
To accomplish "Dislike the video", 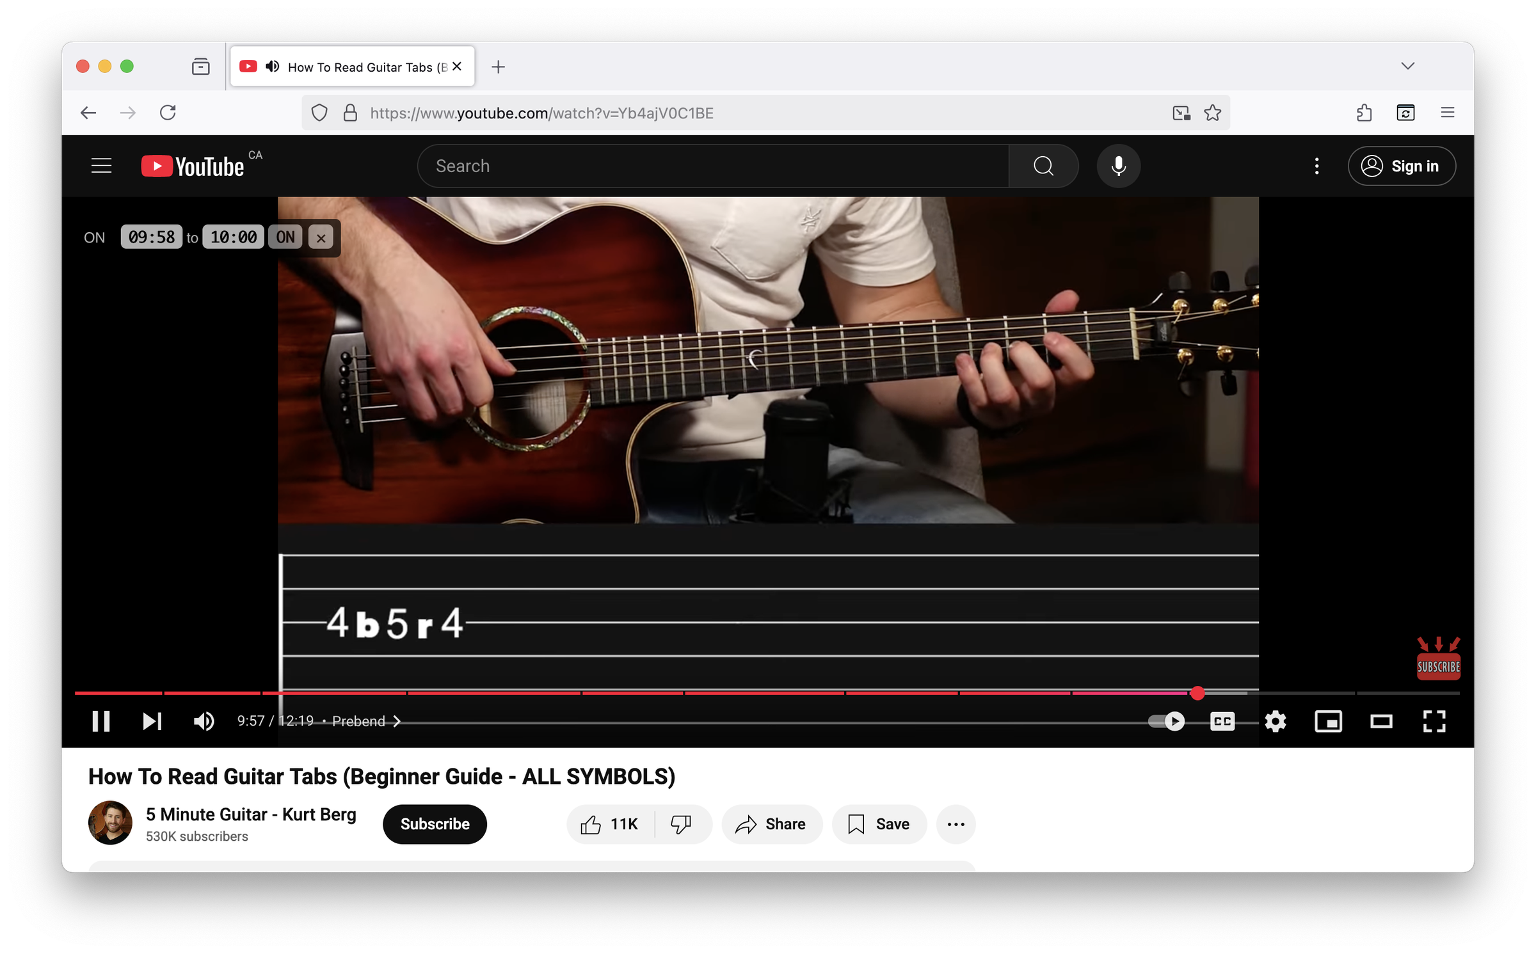I will (x=682, y=824).
